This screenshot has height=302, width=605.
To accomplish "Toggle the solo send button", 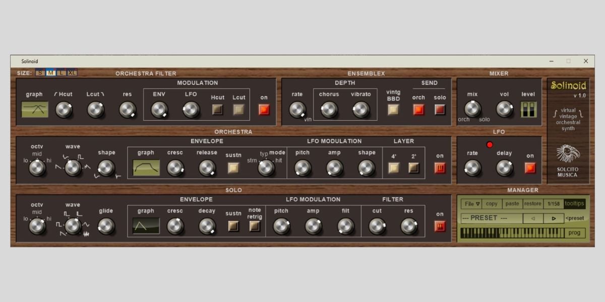I will [440, 109].
